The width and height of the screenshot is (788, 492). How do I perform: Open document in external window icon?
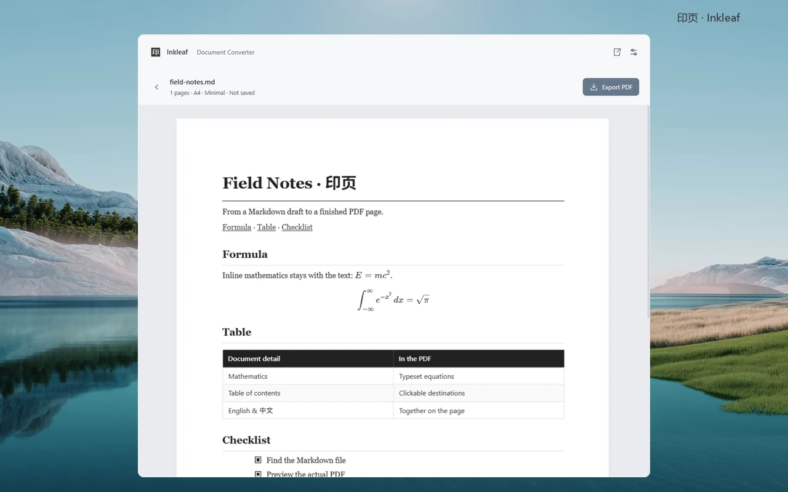[617, 52]
